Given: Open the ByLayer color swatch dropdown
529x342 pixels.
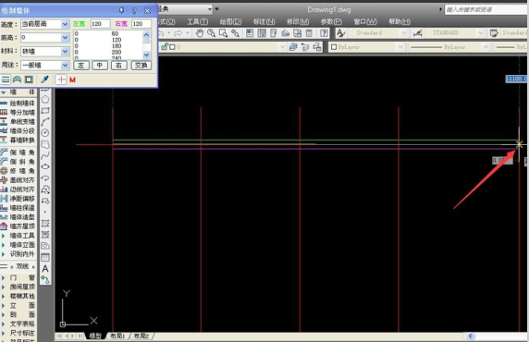Looking at the screenshot, I should pos(367,47).
